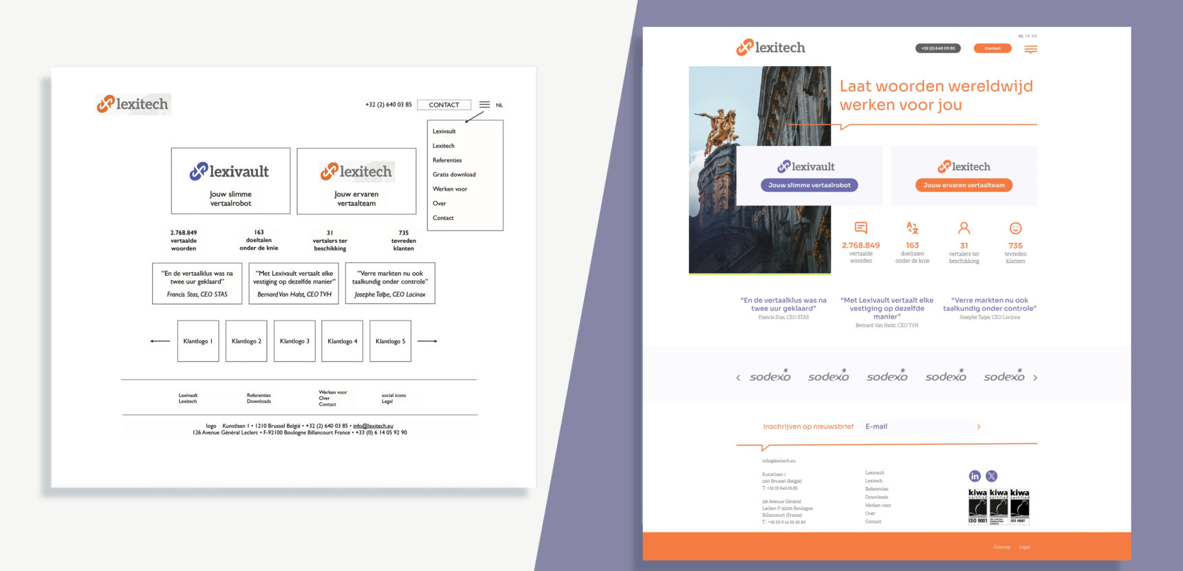
Task: Click Werken voor in the mockup footer links
Action: pyautogui.click(x=878, y=505)
